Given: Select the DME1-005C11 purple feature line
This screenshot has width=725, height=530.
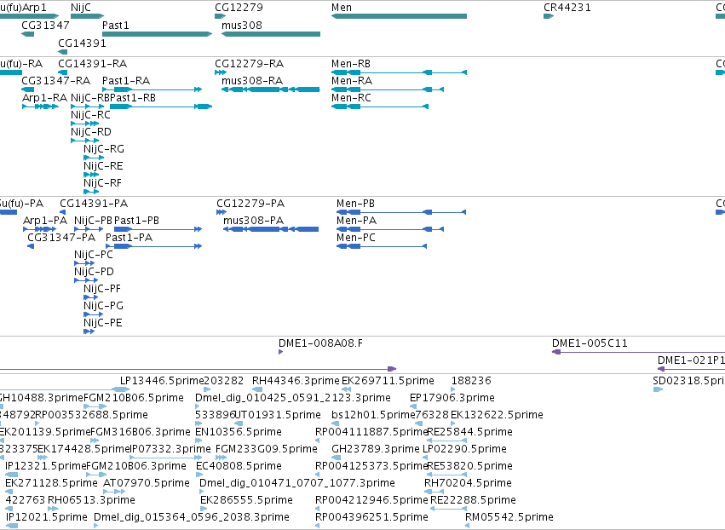Looking at the screenshot, I should [639, 352].
